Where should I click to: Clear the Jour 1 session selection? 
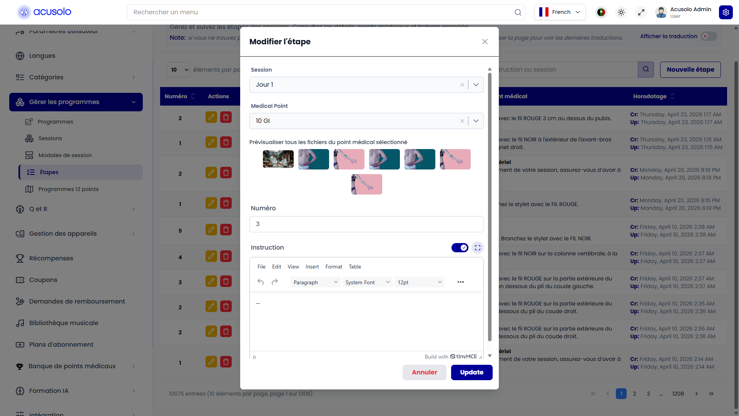(462, 85)
